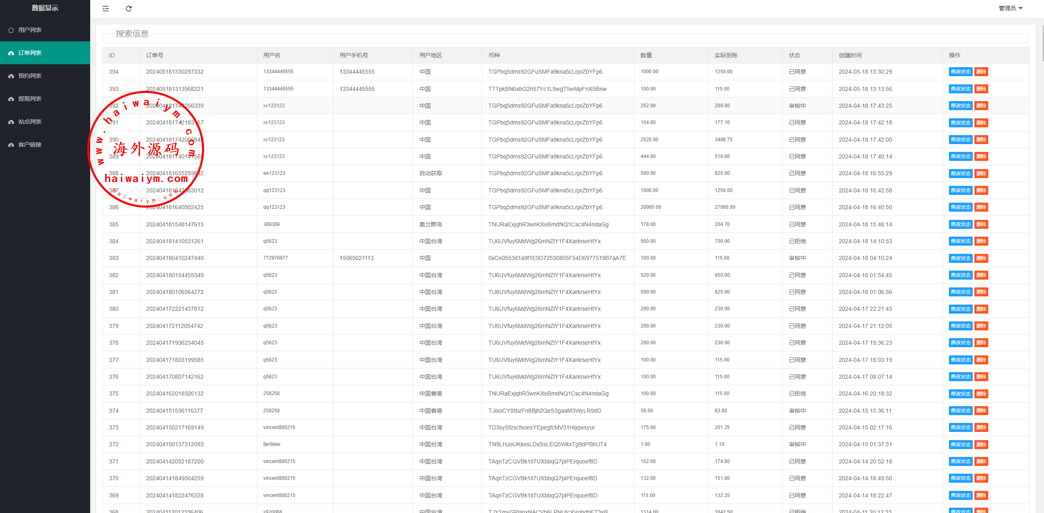Click 修改状态 for order ID 394
The image size is (1044, 513).
tap(960, 72)
